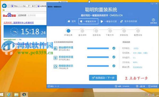Image resolution: width=159 pixels, height=97 pixels.
Task: Click the 系统软件环境 progress bar
Action: pos(98,57)
